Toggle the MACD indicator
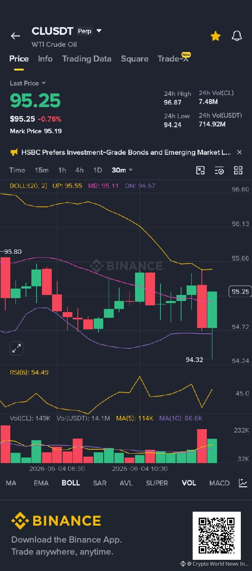This screenshot has height=571, width=252. tap(219, 483)
